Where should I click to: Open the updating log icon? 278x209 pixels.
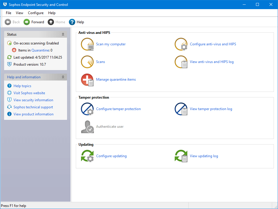tap(181, 156)
